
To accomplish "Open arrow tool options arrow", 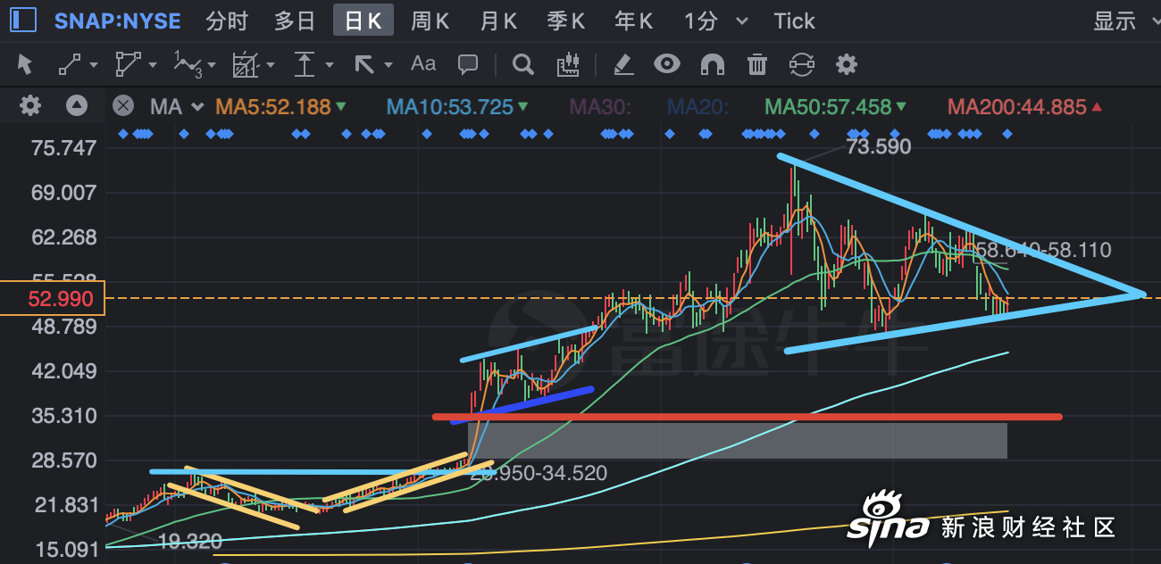I will (388, 65).
